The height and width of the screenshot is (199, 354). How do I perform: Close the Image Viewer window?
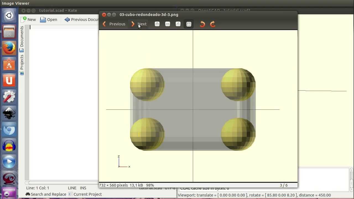coord(104,15)
